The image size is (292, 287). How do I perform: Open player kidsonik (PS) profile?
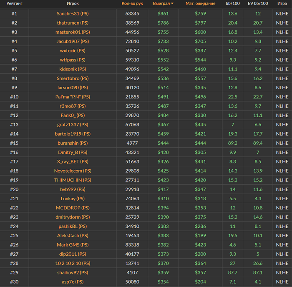click(73, 69)
